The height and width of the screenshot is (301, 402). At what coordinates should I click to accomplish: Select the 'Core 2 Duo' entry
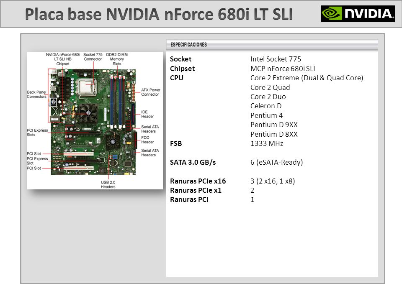click(268, 97)
